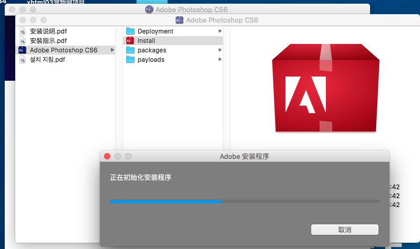Expand the Deployment folder arrow
The height and width of the screenshot is (249, 420).
coord(220,31)
